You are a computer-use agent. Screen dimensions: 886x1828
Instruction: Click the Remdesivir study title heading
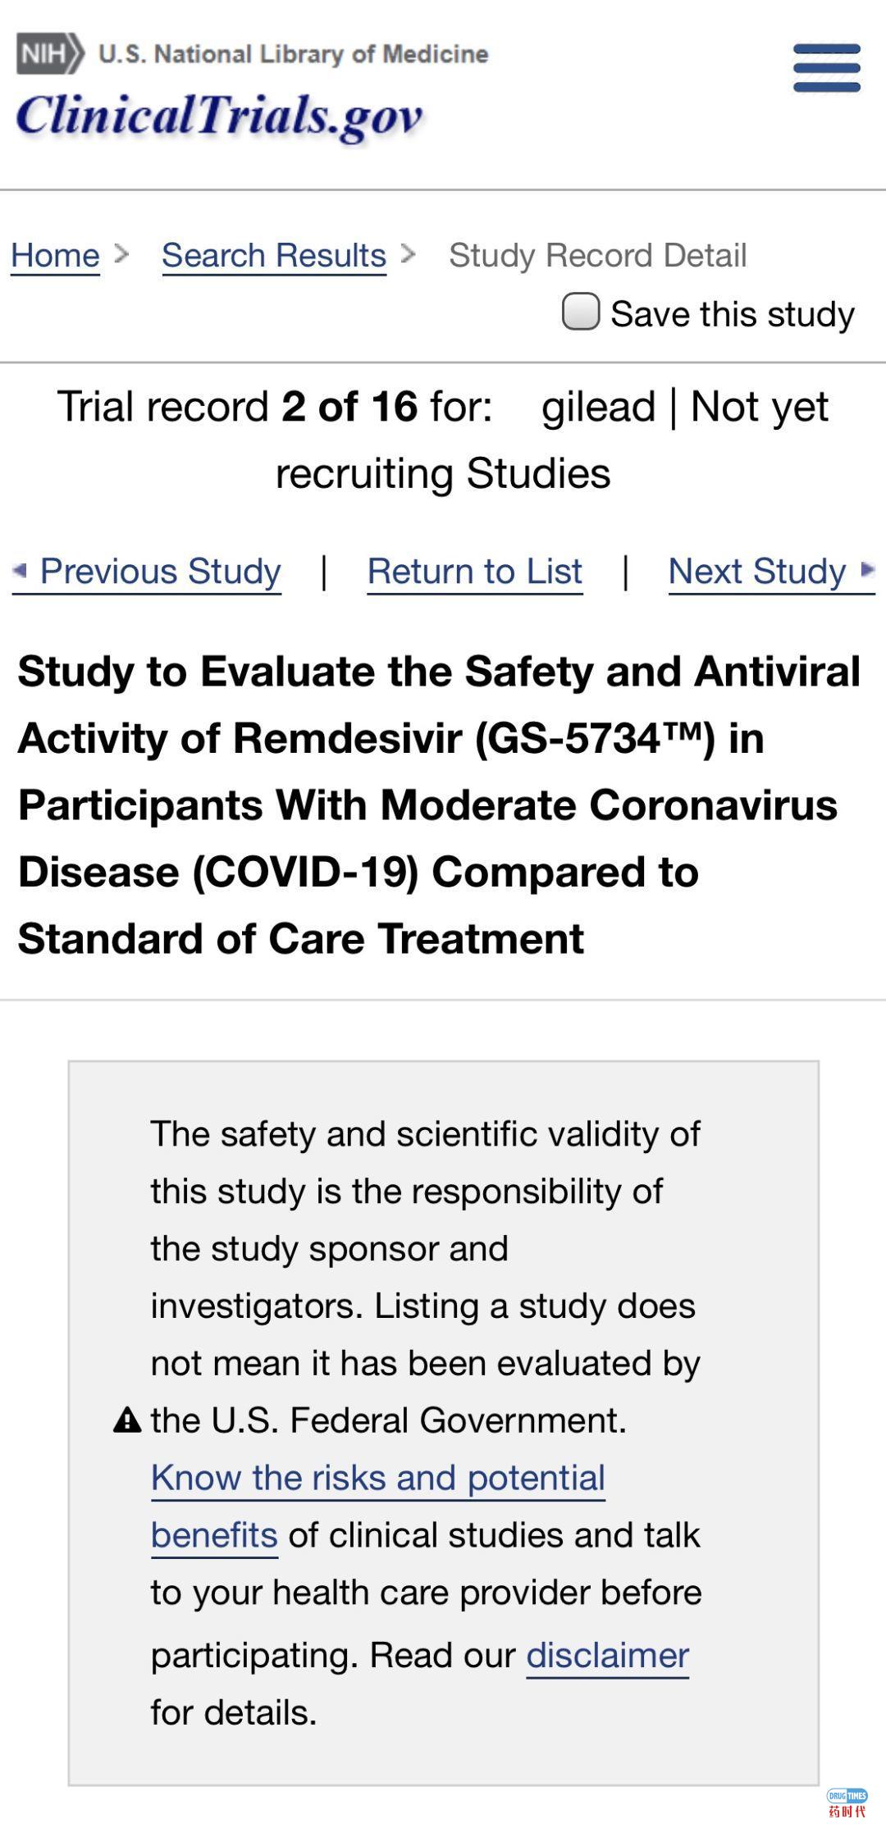[x=440, y=805]
